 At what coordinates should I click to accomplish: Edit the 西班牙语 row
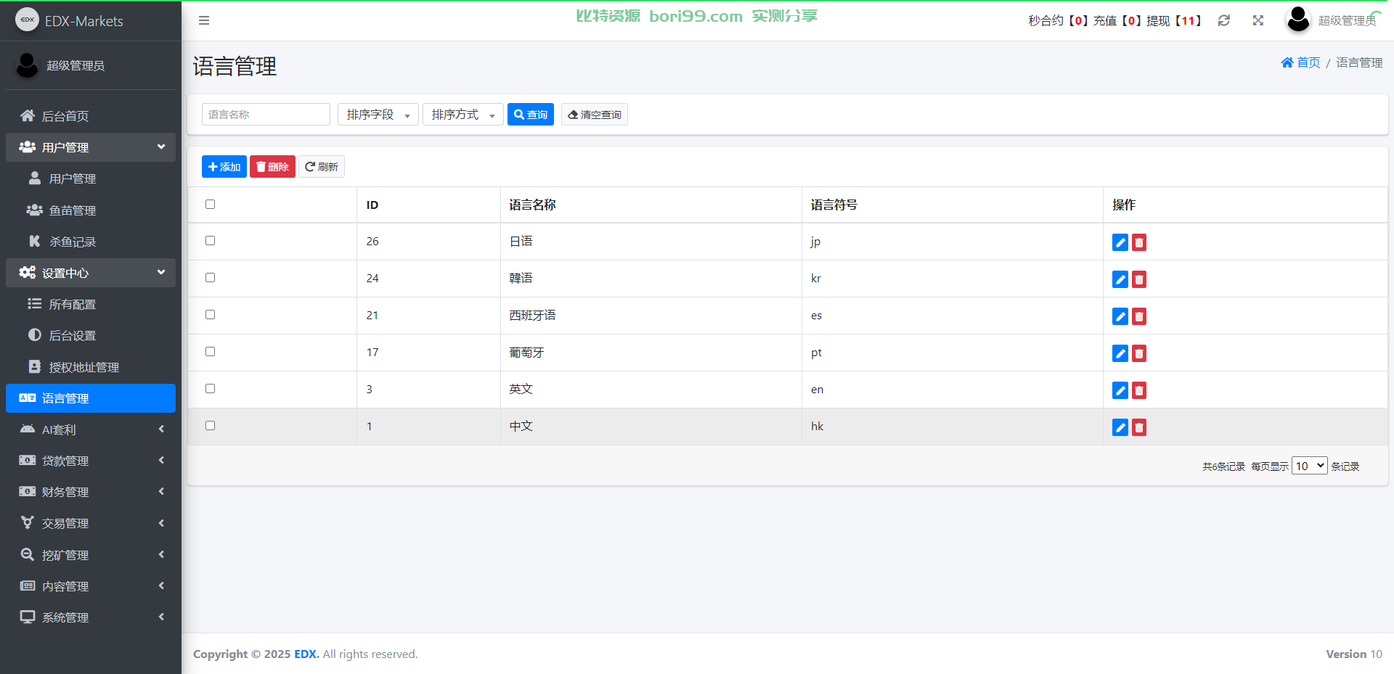1120,316
